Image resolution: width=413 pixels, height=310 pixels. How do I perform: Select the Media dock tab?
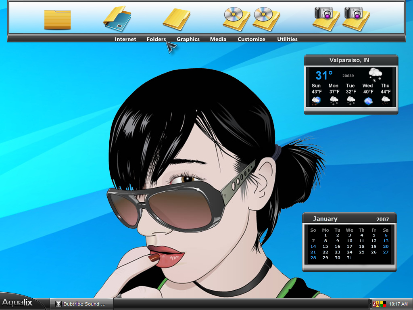click(218, 39)
